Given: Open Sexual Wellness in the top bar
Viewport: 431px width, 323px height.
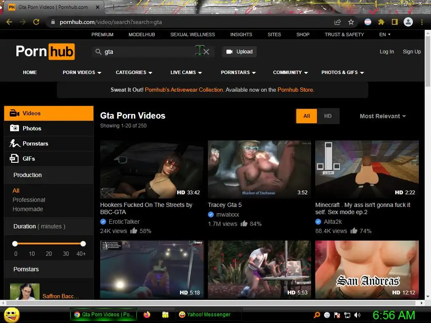Looking at the screenshot, I should click(192, 34).
